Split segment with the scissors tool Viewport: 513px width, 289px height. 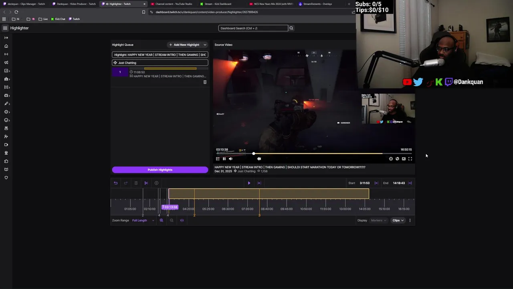pyautogui.click(x=146, y=183)
